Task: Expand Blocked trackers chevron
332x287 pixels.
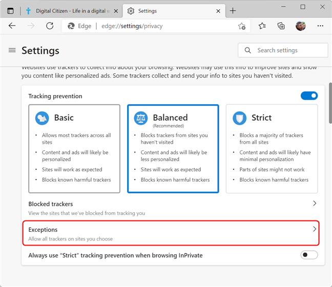Action: (315, 203)
